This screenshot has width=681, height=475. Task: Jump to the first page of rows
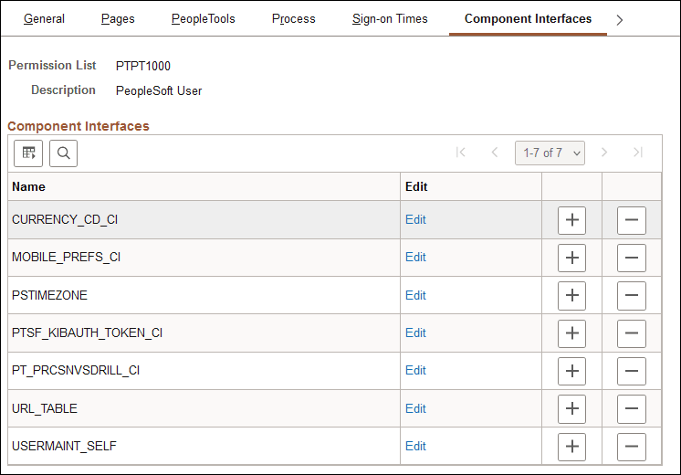point(461,153)
